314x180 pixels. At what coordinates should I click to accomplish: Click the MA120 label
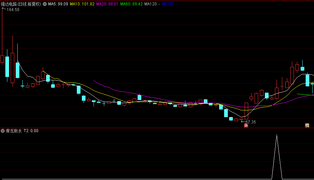(x=152, y=4)
